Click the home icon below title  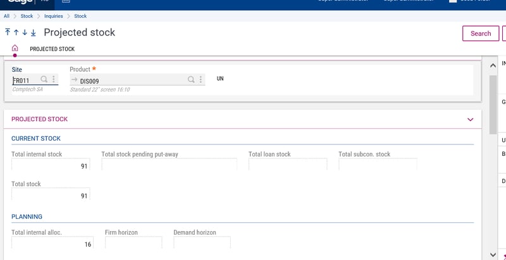tap(15, 49)
